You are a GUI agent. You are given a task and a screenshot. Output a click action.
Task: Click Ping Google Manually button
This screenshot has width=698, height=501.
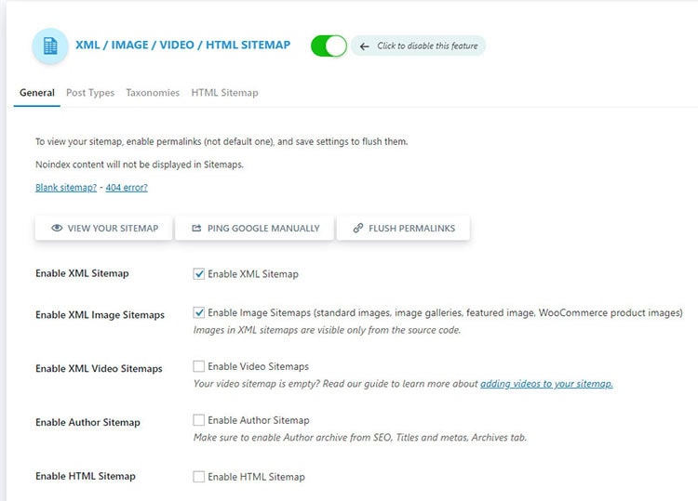254,228
